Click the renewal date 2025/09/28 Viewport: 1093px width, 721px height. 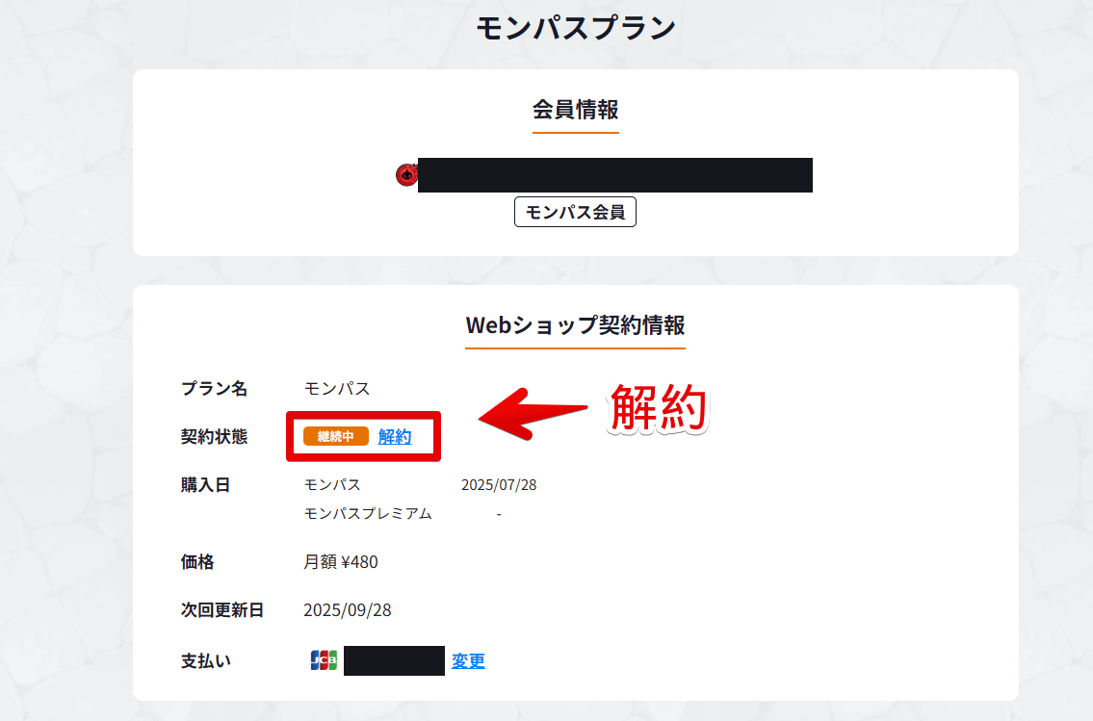(347, 610)
